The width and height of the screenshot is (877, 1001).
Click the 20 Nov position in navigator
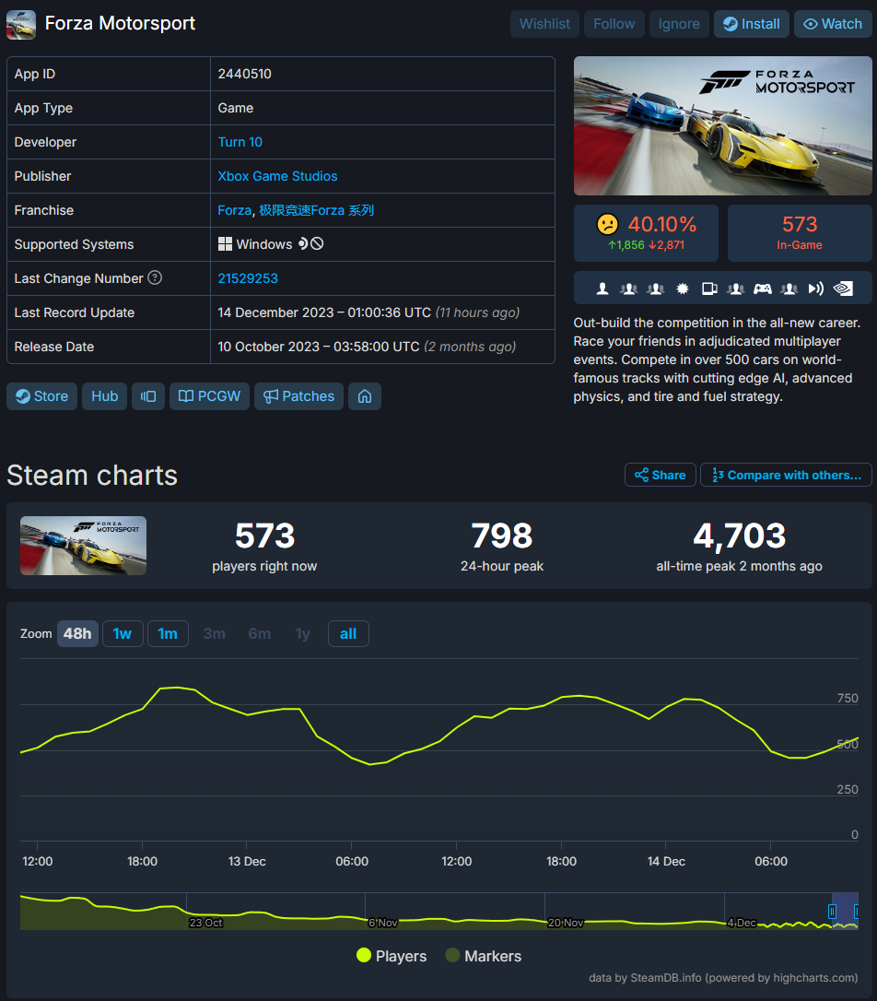point(566,923)
